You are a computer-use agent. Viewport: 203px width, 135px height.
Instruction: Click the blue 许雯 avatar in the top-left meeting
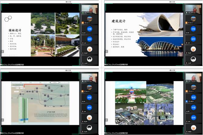90,29
